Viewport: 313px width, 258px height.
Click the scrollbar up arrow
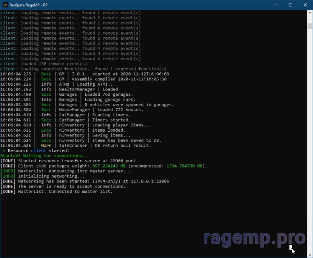310,13
